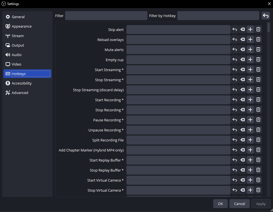Clear the Reload overlays hotkey binding

point(243,39)
